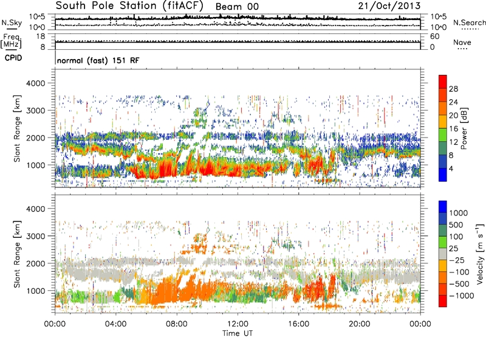Click the '3000' tick on the power panel

coord(36,111)
